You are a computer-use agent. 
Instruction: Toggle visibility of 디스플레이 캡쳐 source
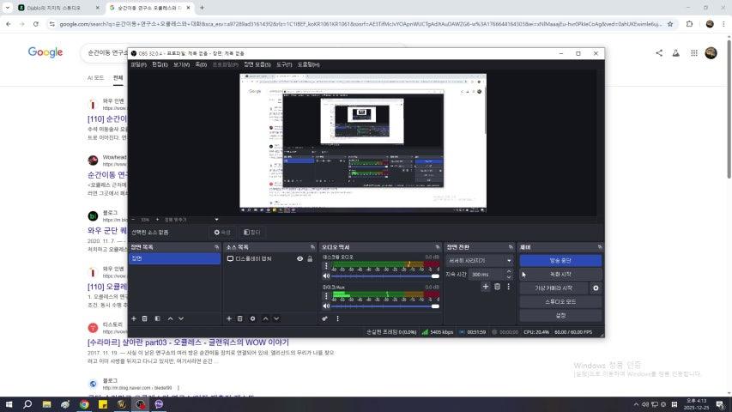[300, 258]
